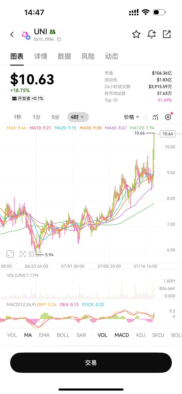Tap the MA20: 9.15 label
This screenshot has height=394, width=182.
coord(65,128)
